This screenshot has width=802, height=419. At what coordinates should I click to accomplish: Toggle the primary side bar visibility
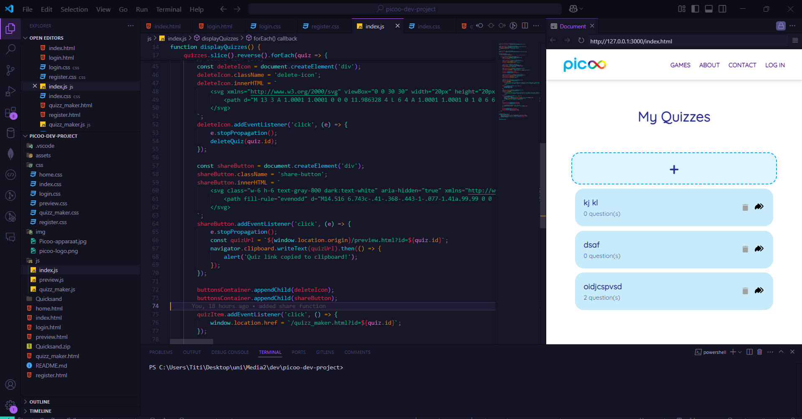click(695, 9)
